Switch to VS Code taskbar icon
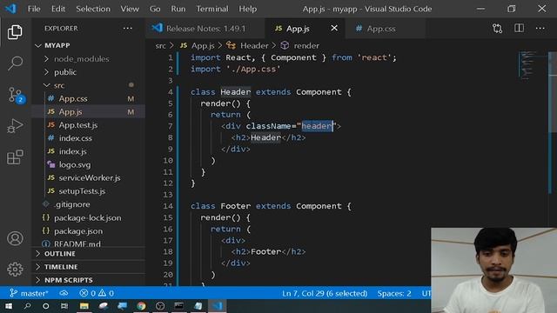 pyautogui.click(x=218, y=306)
